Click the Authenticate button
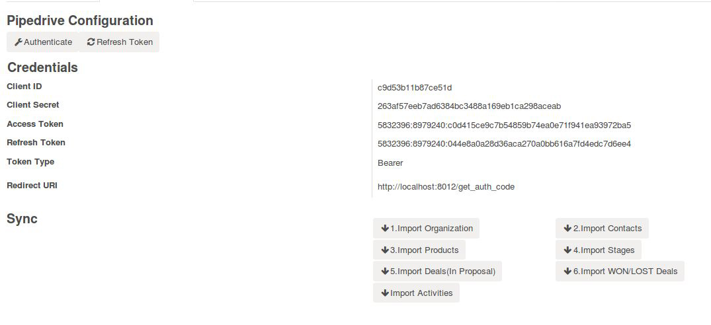Image resolution: width=711 pixels, height=325 pixels. pyautogui.click(x=42, y=42)
